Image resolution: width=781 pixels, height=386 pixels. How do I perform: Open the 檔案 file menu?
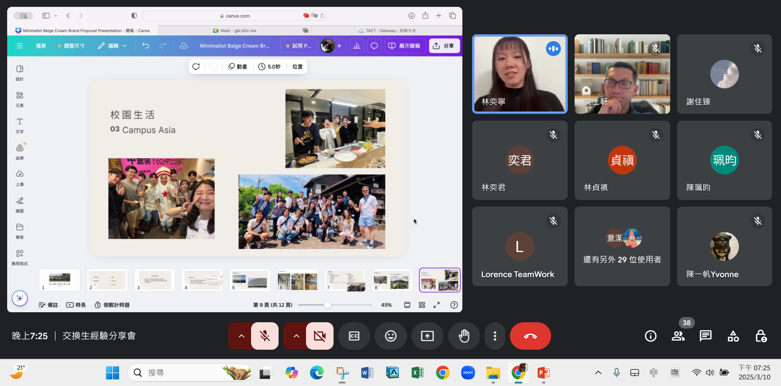click(41, 46)
